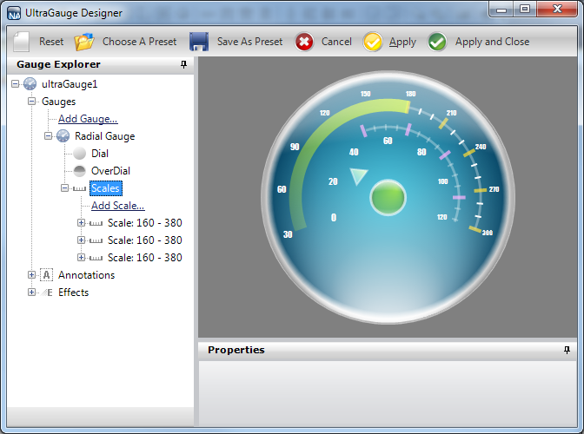
Task: Collapse the ultraGauge1 root node
Action: tap(16, 83)
